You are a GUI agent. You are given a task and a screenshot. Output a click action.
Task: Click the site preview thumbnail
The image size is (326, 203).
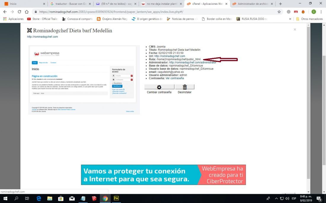tap(84, 80)
